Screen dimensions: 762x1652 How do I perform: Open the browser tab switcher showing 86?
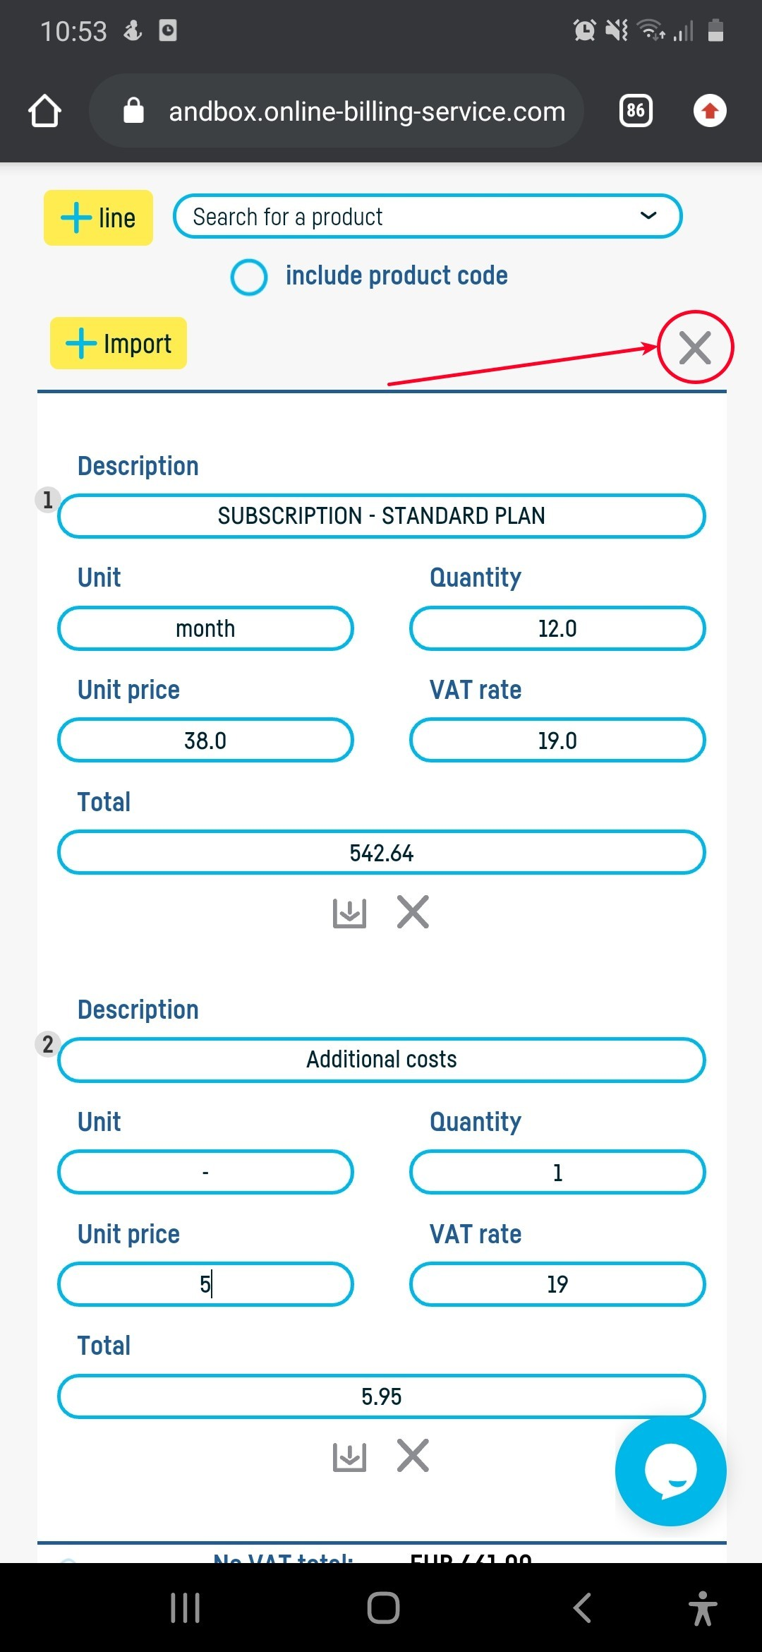[635, 111]
